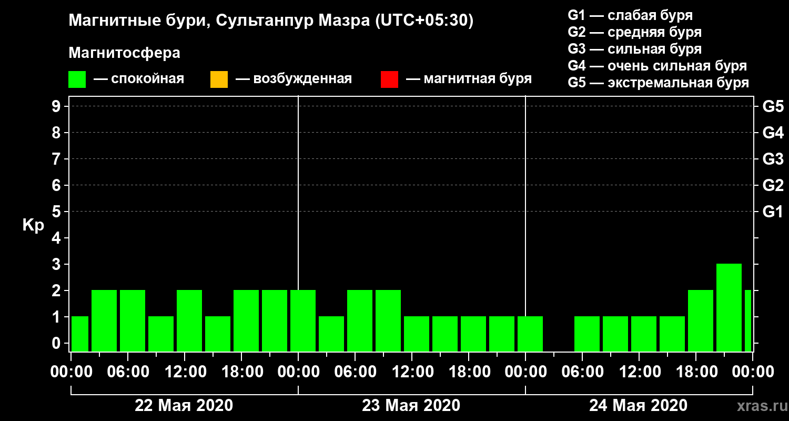This screenshot has height=421, width=789.
Task: Click the Магнитосфера heading
Action: coord(125,53)
